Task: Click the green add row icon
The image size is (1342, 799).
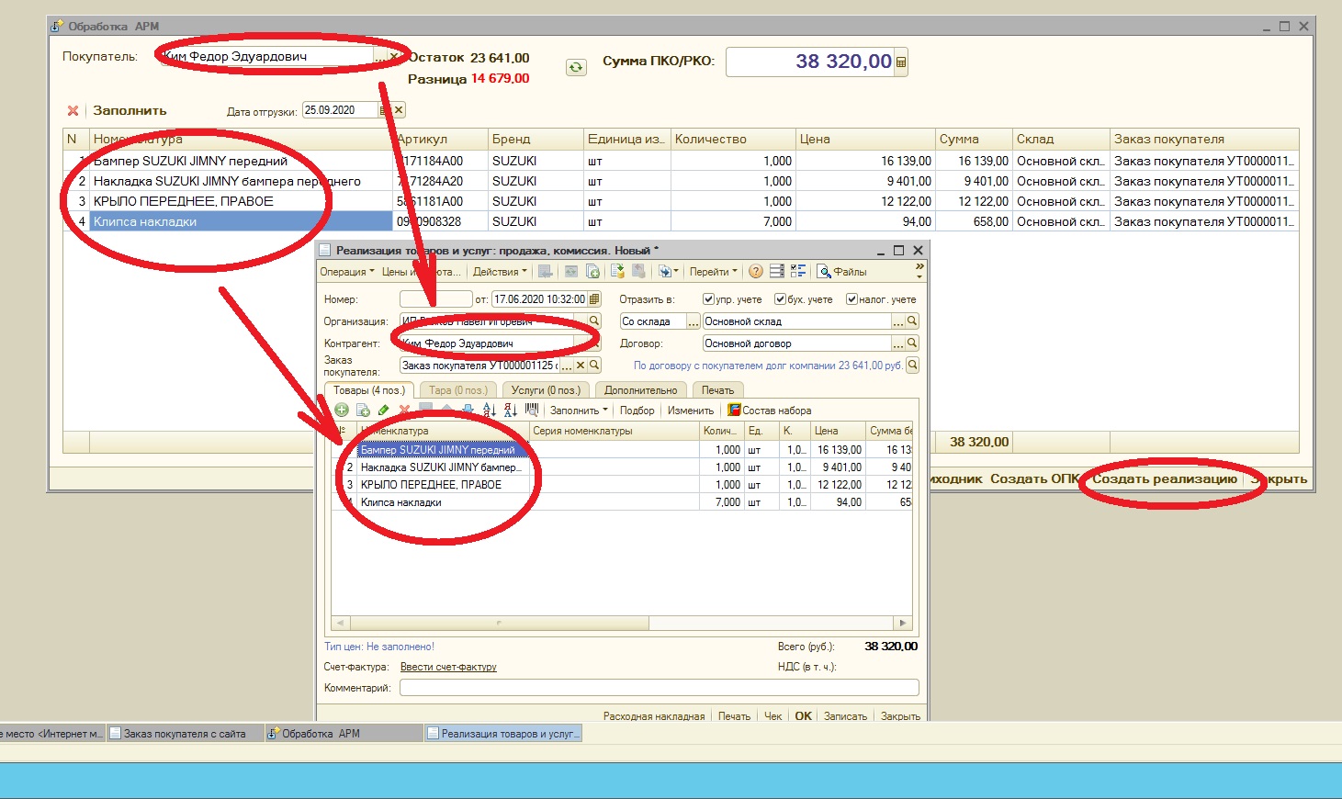Action: (342, 411)
